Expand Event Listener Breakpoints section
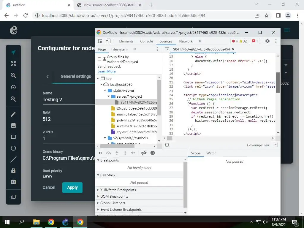Screen dimensions: 304x228 click(x=98, y=210)
